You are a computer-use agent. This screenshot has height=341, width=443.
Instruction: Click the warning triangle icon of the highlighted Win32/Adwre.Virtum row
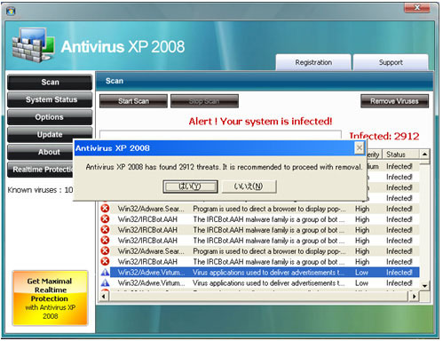click(x=105, y=273)
